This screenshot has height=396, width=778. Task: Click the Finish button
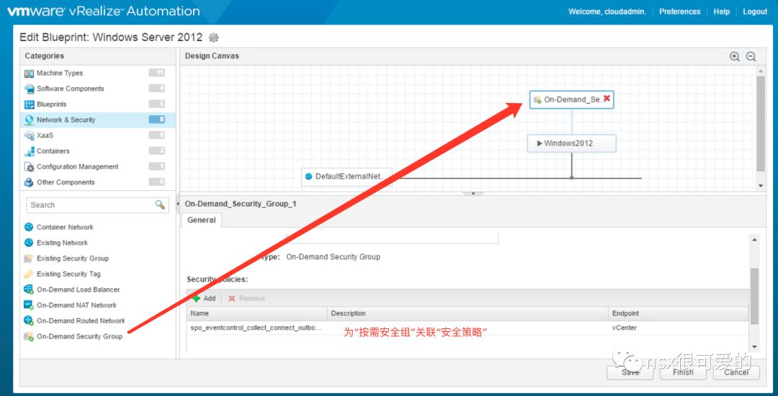(x=683, y=372)
